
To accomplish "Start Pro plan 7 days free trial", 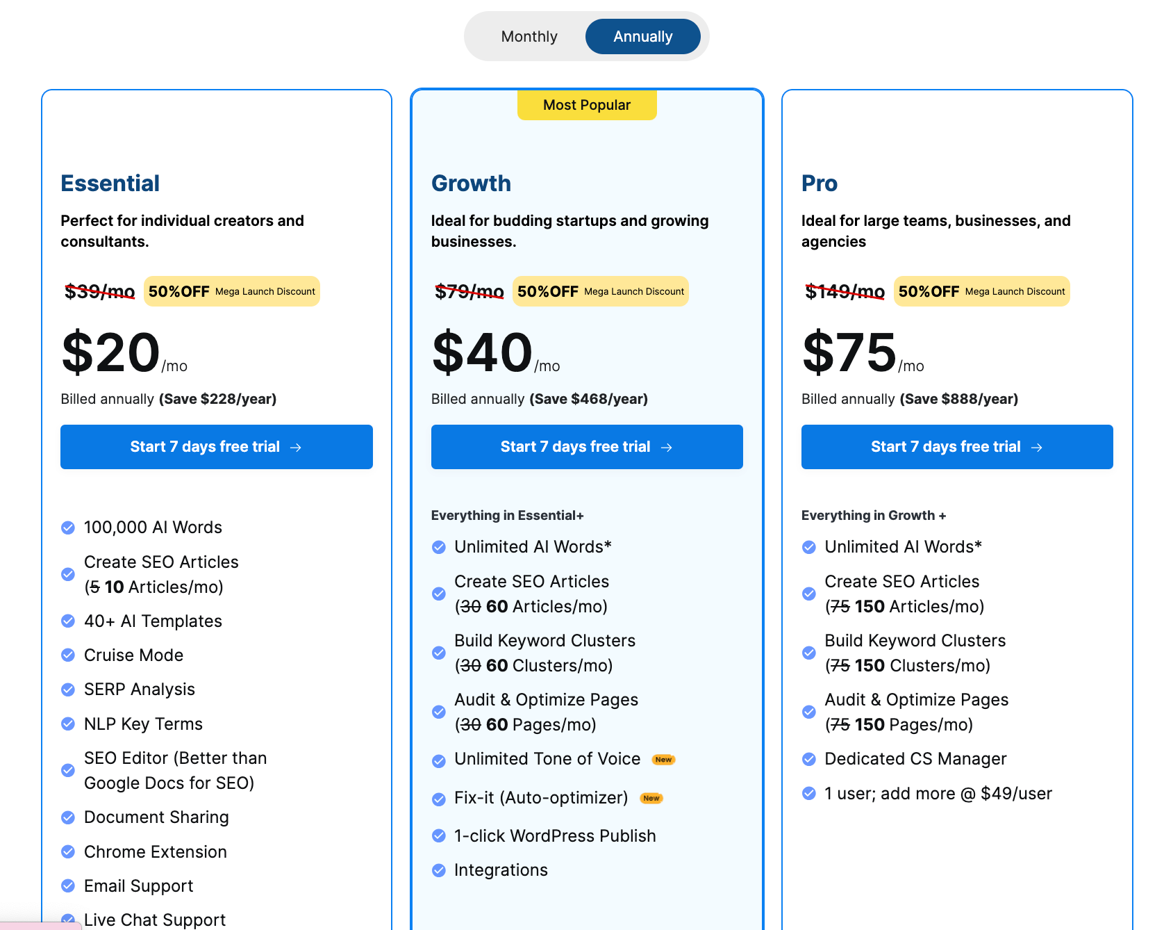I will (957, 447).
